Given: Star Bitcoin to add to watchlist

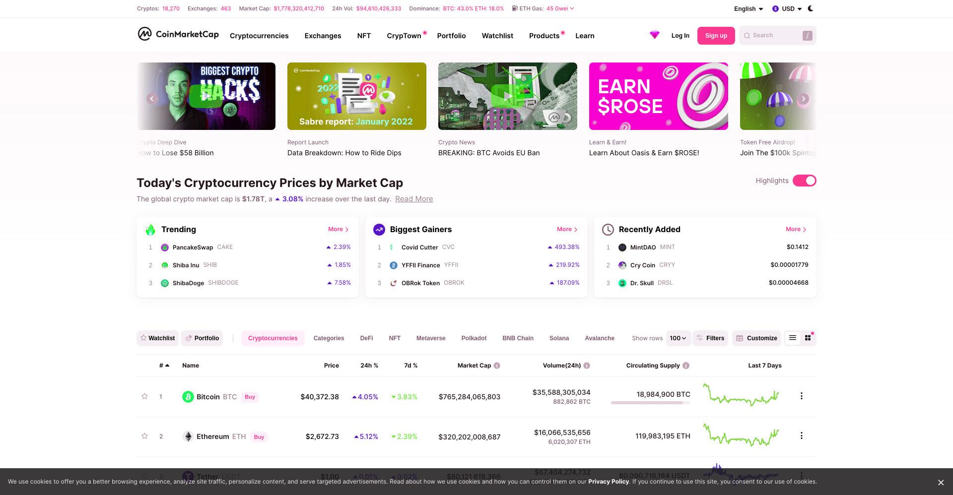Looking at the screenshot, I should [144, 396].
